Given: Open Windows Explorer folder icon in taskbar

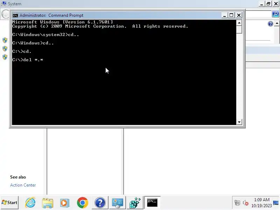Looking at the screenshot, I should [48, 203].
